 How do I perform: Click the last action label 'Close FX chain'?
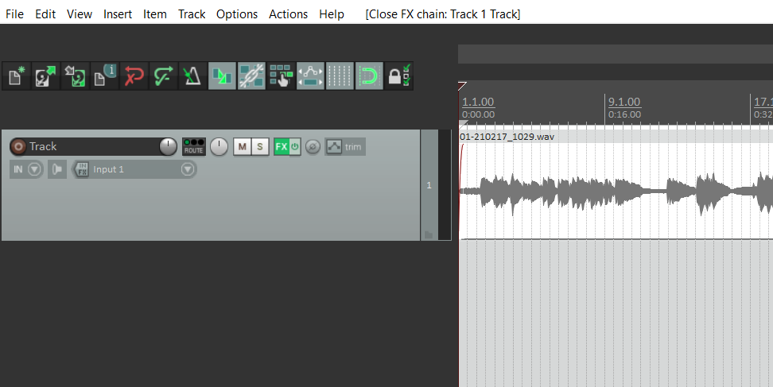point(443,14)
